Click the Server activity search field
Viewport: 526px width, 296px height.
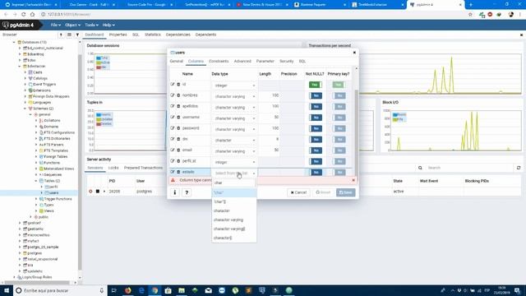point(468,168)
